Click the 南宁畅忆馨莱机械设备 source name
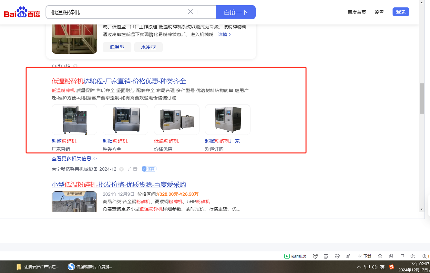This screenshot has width=430, height=273. [75, 169]
